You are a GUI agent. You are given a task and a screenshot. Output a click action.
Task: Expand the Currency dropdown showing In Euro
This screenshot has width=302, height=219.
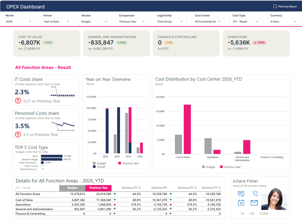(x=283, y=22)
